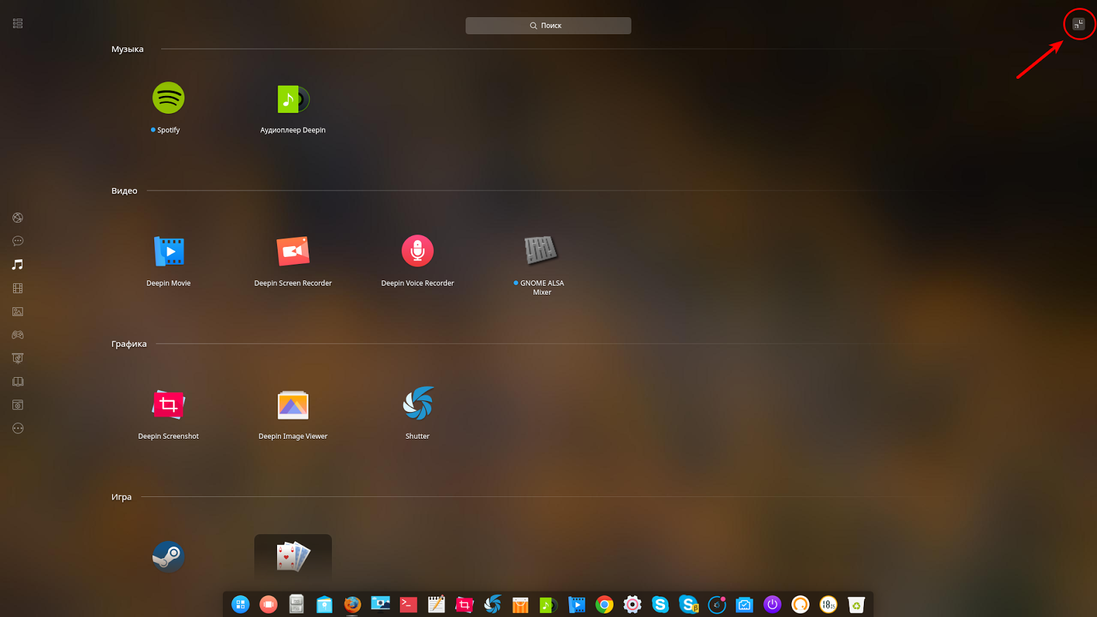Image resolution: width=1097 pixels, height=617 pixels.
Task: Launch Spotify from the Music section
Action: pyautogui.click(x=168, y=97)
